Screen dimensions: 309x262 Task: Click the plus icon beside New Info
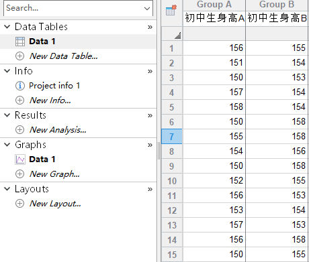coord(19,101)
